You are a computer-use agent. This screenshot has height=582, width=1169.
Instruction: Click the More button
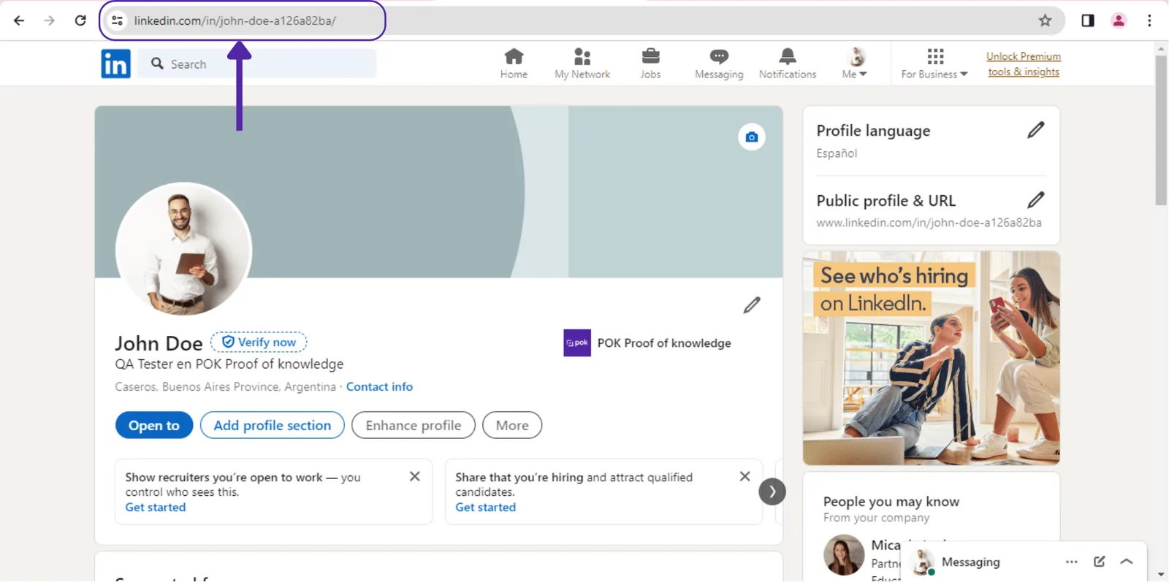click(x=512, y=425)
